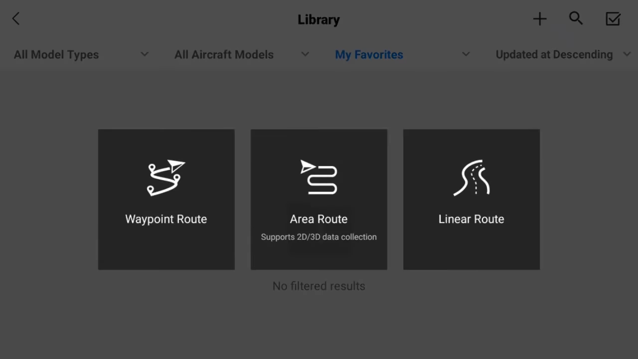Select the Waypoint Route label
The width and height of the screenshot is (638, 359).
166,219
